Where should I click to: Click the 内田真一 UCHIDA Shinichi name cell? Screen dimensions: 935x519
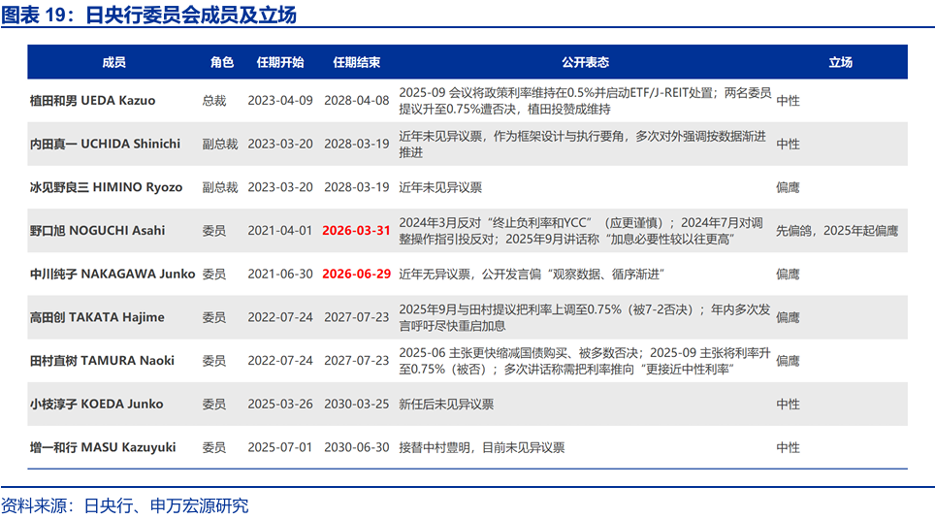[105, 144]
